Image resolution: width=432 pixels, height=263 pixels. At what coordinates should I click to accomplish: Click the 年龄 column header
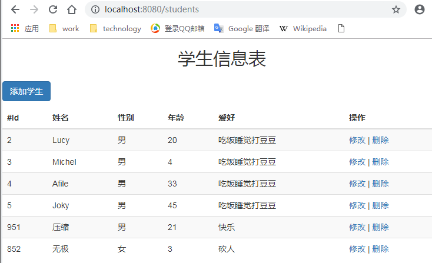(176, 118)
